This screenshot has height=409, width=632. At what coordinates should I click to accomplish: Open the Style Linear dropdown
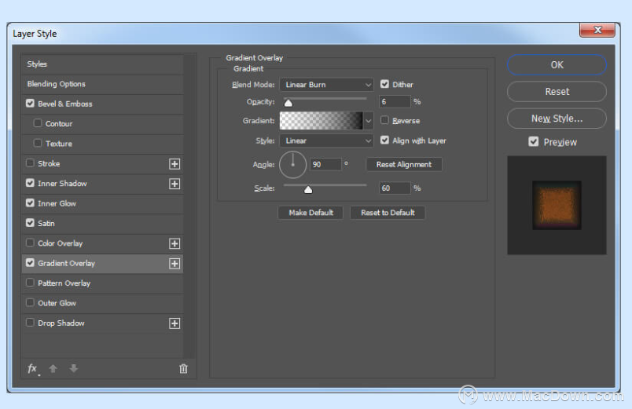326,141
